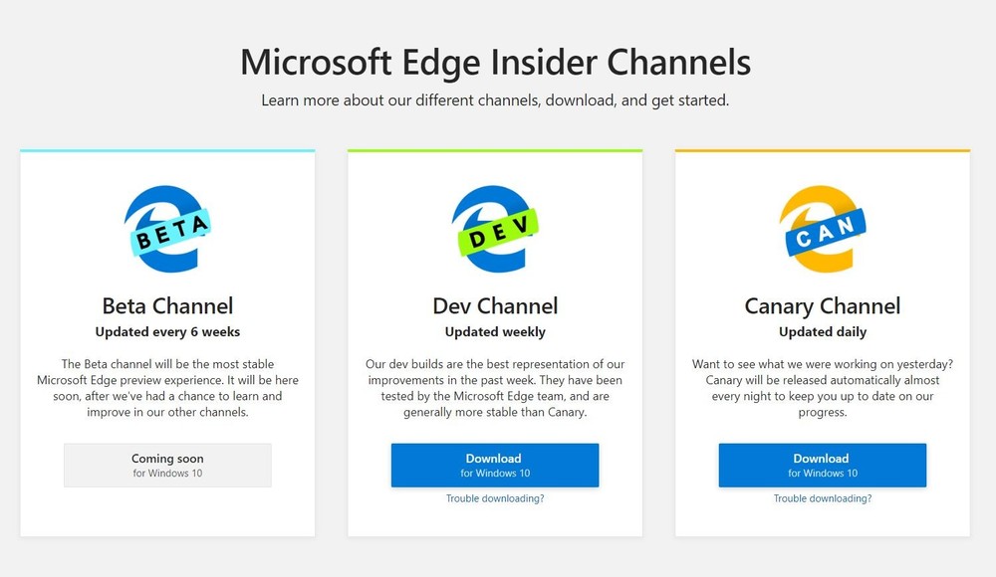Click the Dev channel Edge logo
The image size is (996, 577).
click(494, 231)
